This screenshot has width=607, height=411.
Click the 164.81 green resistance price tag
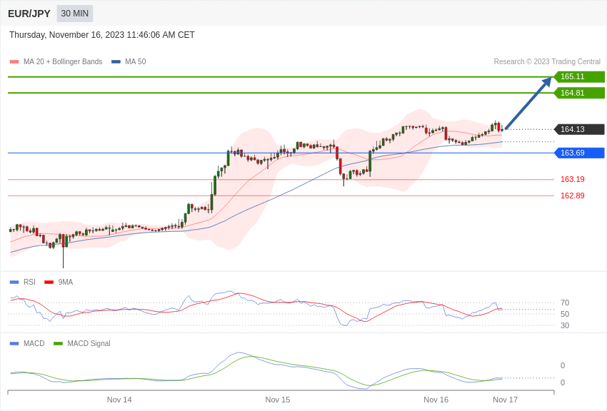578,93
